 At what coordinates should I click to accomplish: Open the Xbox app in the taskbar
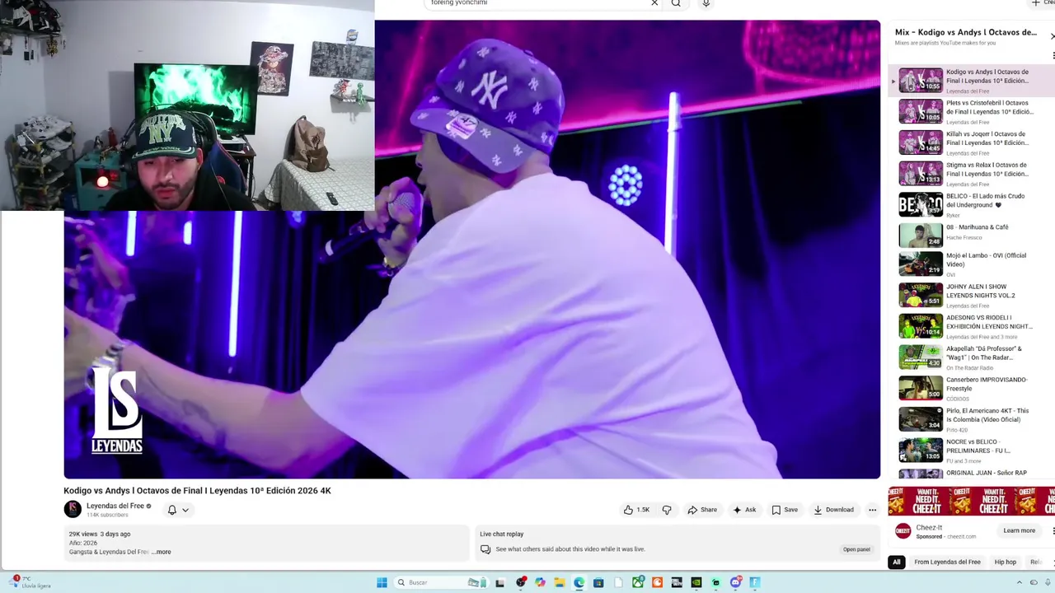coord(638,582)
